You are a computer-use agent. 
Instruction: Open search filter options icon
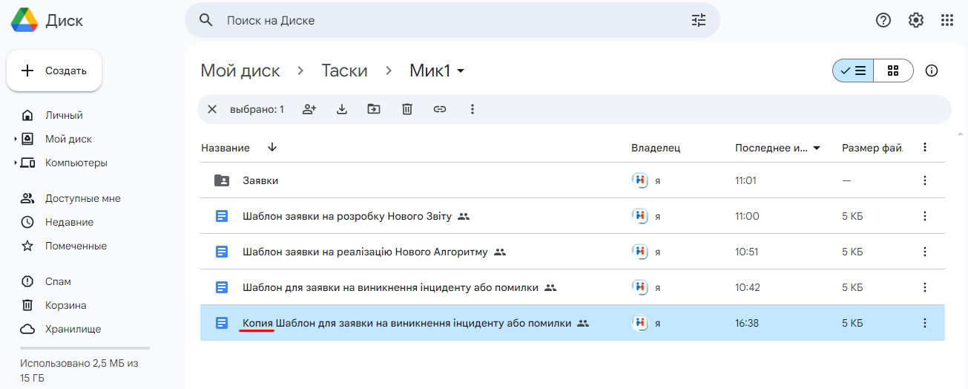(x=699, y=20)
